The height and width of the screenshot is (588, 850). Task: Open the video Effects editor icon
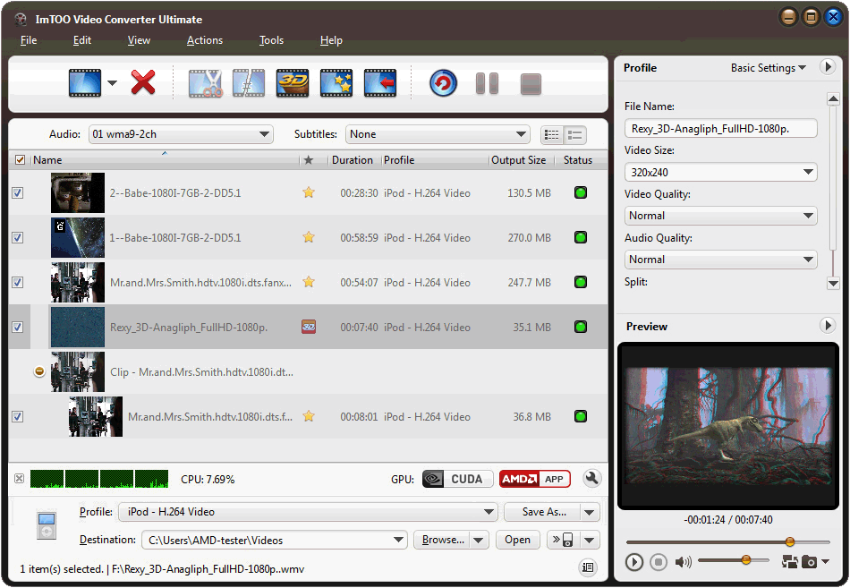pos(335,83)
